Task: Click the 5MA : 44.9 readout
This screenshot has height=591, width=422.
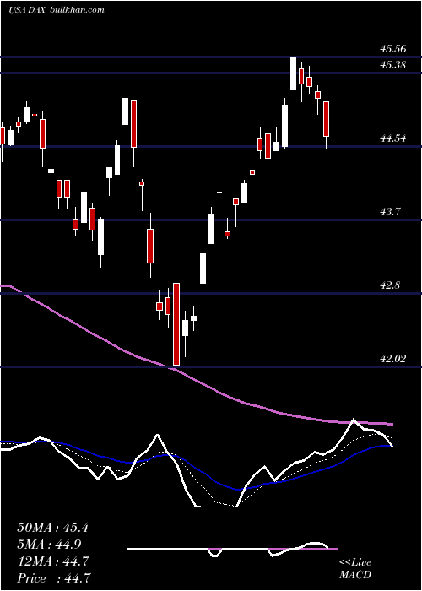Action: click(x=49, y=545)
